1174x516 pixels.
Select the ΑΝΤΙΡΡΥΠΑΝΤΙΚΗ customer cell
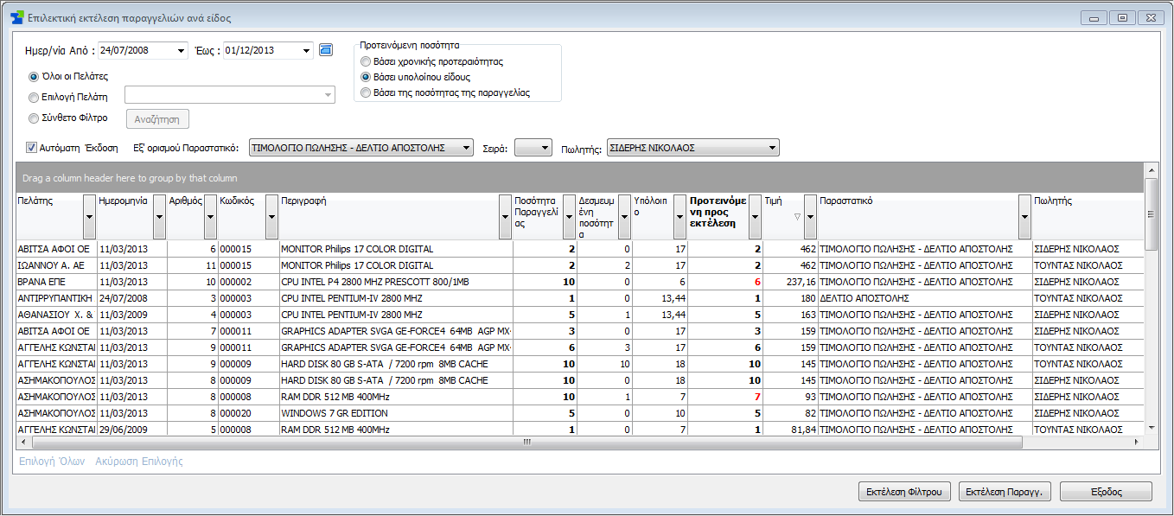pyautogui.click(x=57, y=298)
